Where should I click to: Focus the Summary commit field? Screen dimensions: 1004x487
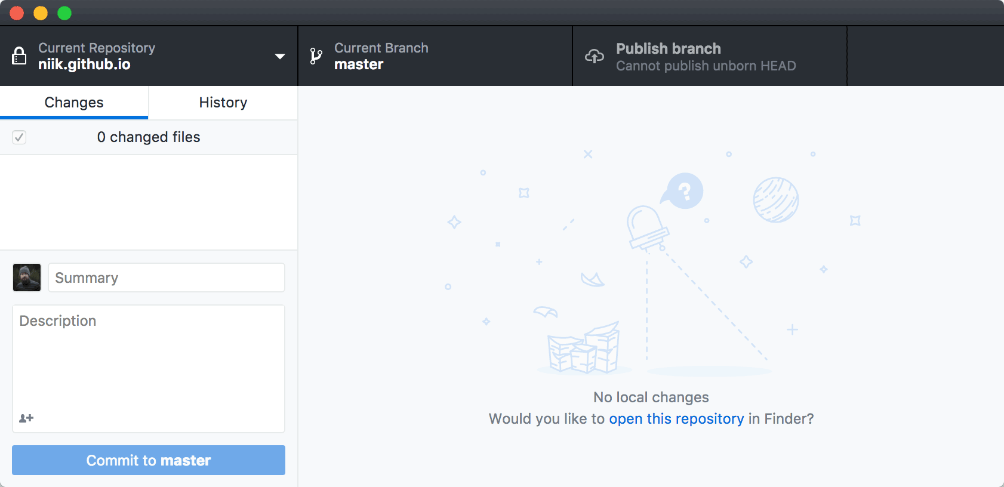(166, 278)
